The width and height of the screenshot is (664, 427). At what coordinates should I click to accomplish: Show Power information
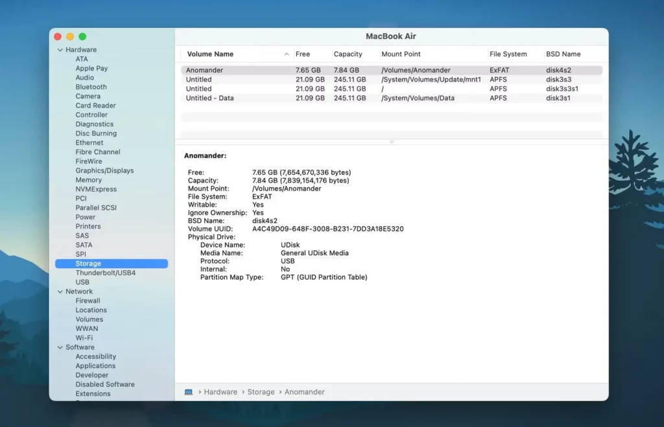86,218
